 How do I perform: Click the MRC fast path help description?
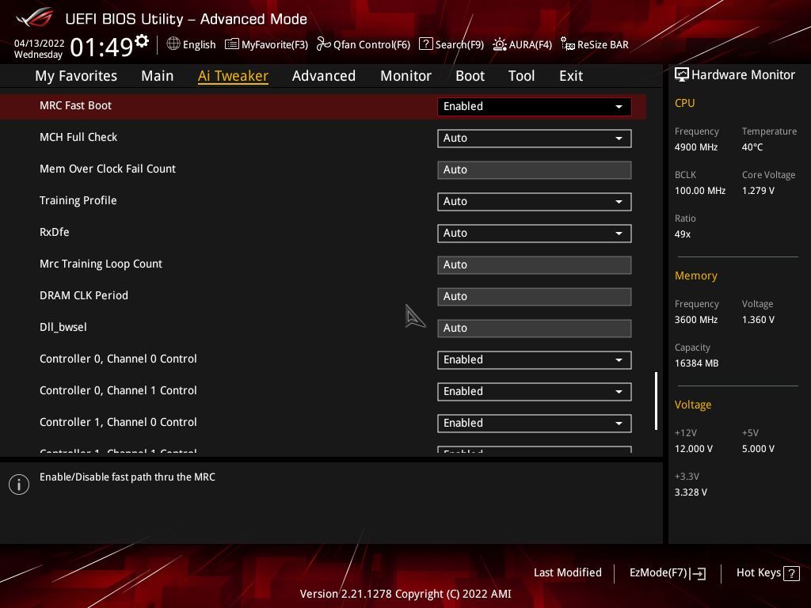128,477
